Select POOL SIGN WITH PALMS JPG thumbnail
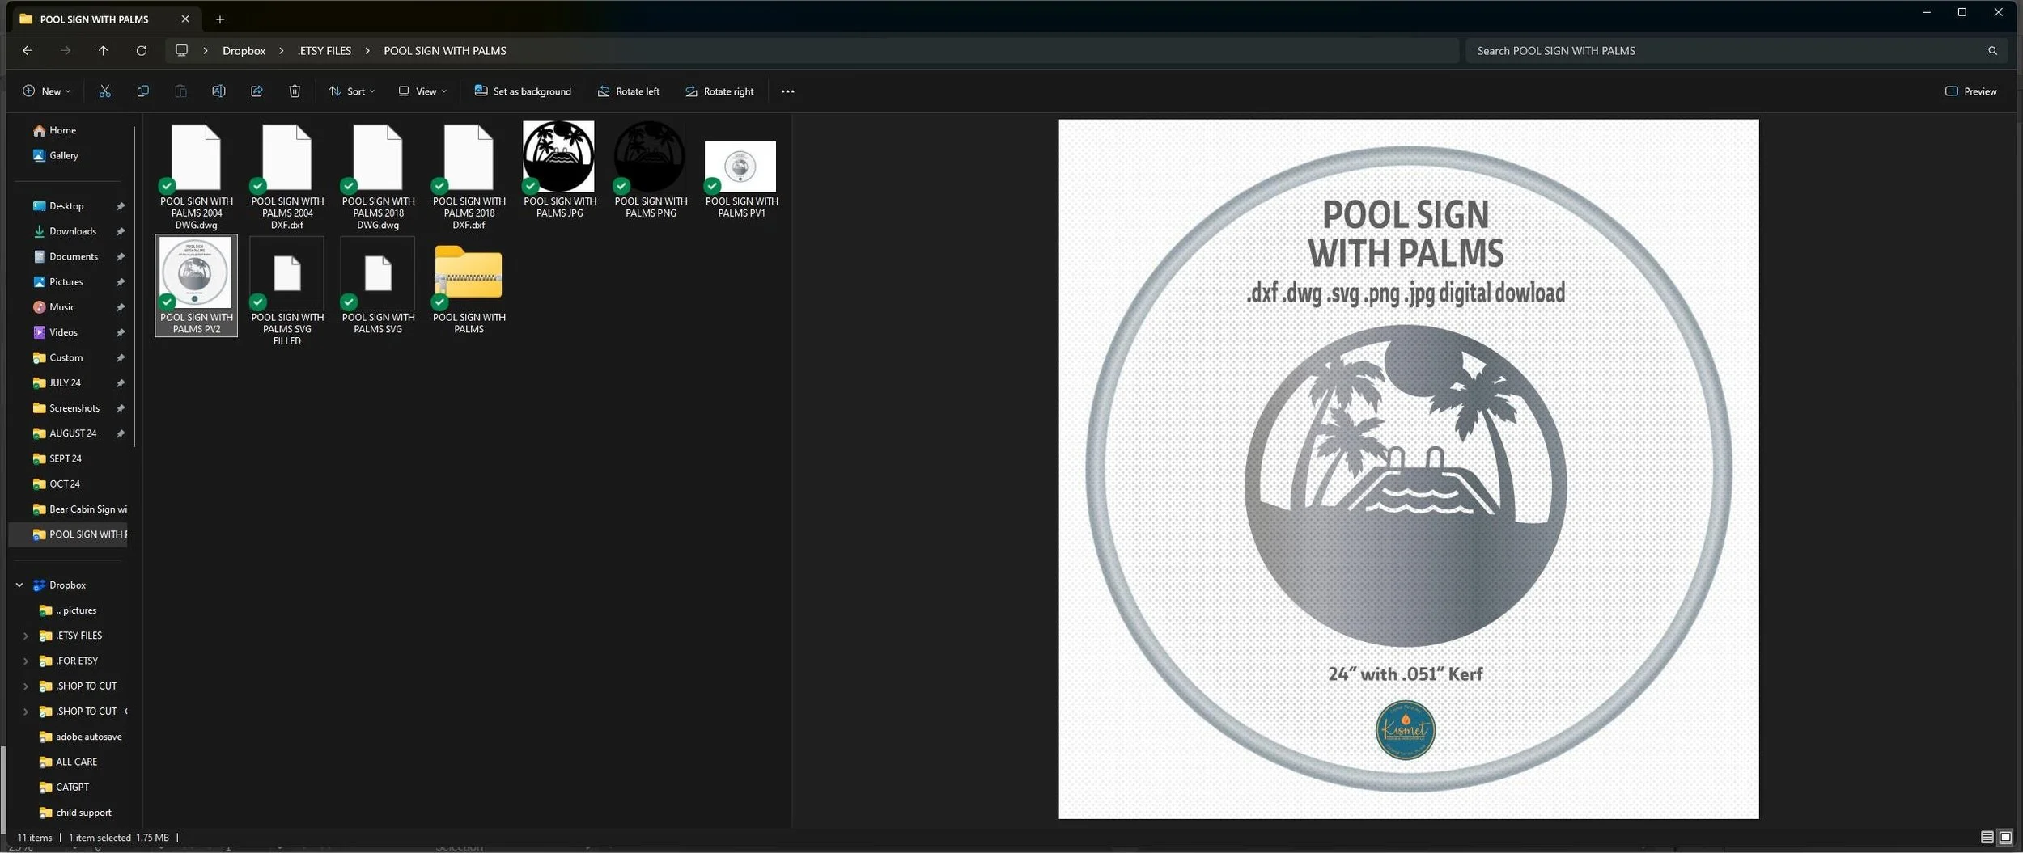 [559, 170]
